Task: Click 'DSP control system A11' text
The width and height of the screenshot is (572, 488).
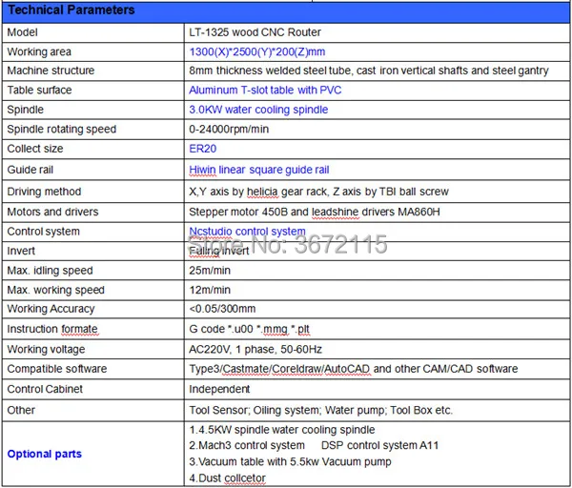Action: (379, 446)
